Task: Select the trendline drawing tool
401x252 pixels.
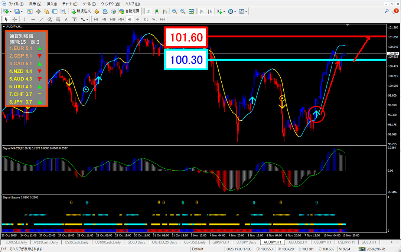Action: 41,19
